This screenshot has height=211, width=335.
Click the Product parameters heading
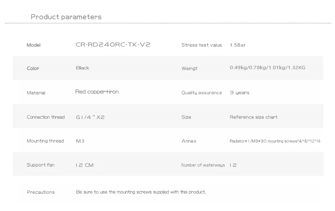coord(66,17)
